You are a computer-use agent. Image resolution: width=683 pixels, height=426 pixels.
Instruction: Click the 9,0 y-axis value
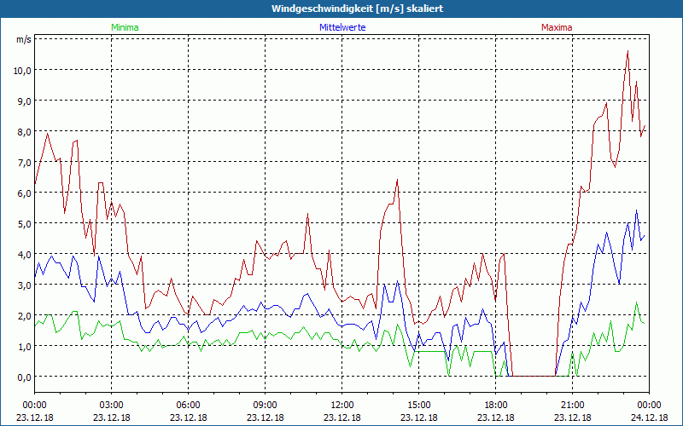click(x=25, y=101)
